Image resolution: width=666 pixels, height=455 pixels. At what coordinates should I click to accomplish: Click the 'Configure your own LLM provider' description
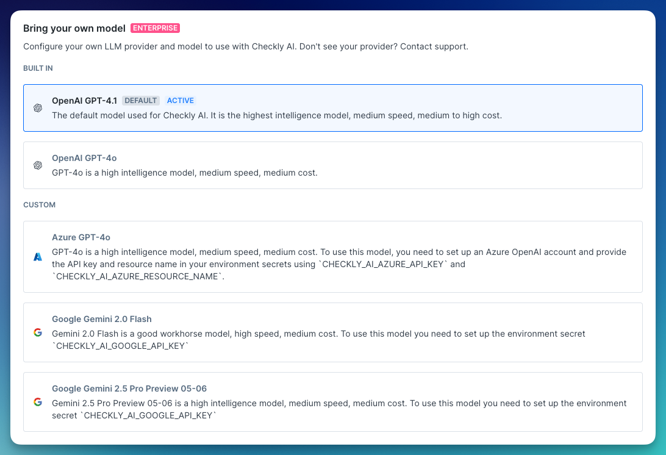click(x=246, y=46)
